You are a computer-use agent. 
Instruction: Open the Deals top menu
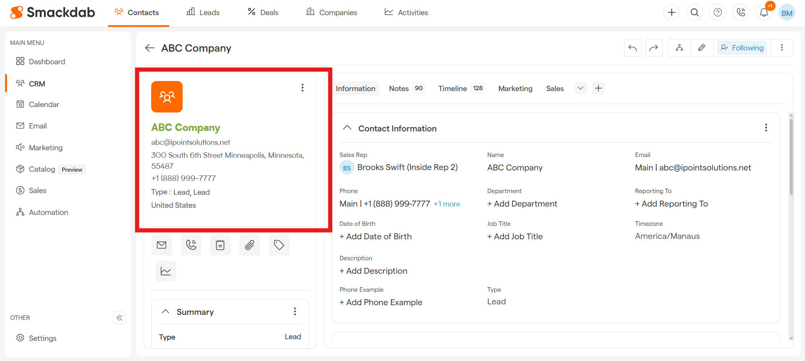(263, 13)
